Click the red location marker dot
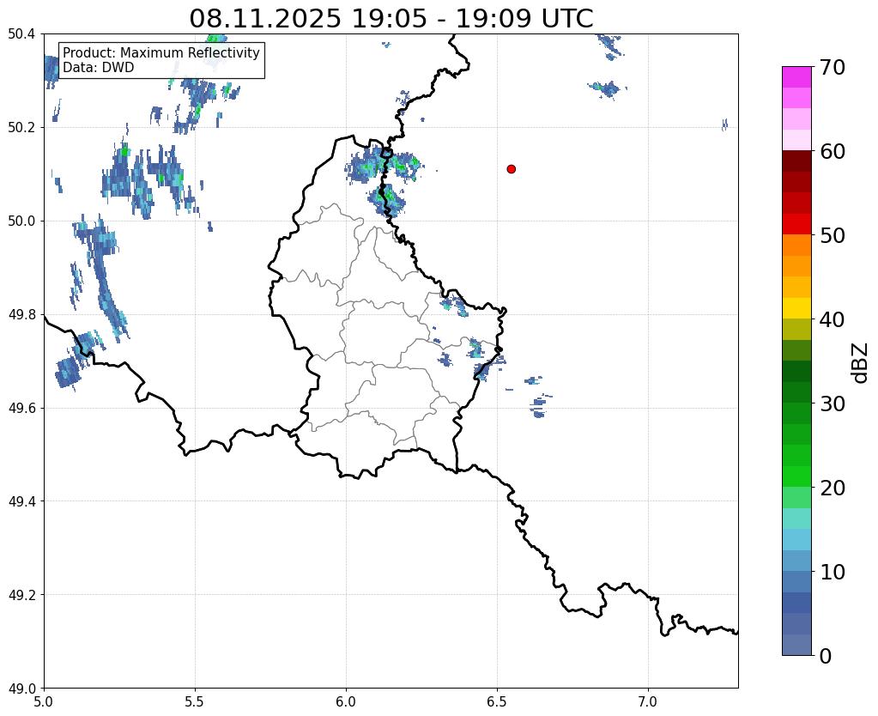 pyautogui.click(x=512, y=169)
